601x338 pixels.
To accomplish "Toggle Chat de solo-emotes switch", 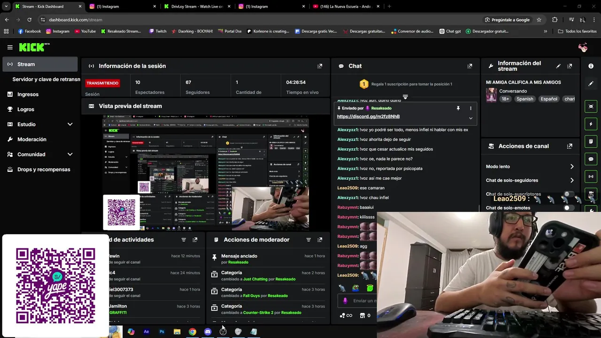I will tap(569, 208).
